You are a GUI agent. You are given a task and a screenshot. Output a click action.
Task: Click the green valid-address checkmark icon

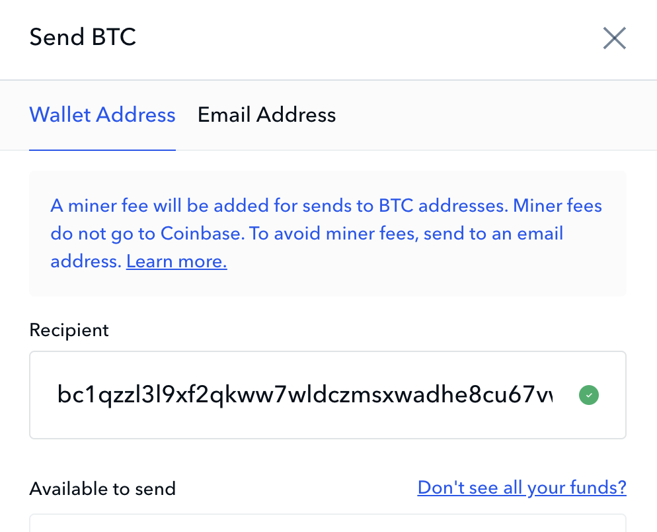coord(589,395)
